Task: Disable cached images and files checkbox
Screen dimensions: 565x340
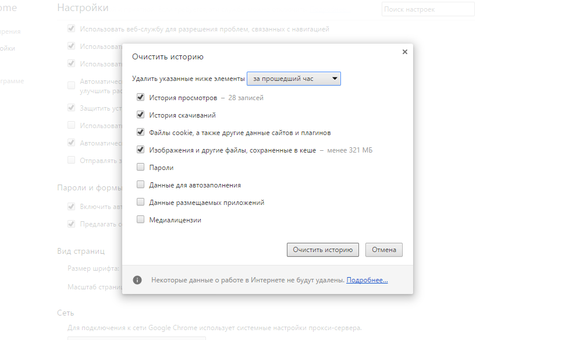Action: (x=141, y=150)
